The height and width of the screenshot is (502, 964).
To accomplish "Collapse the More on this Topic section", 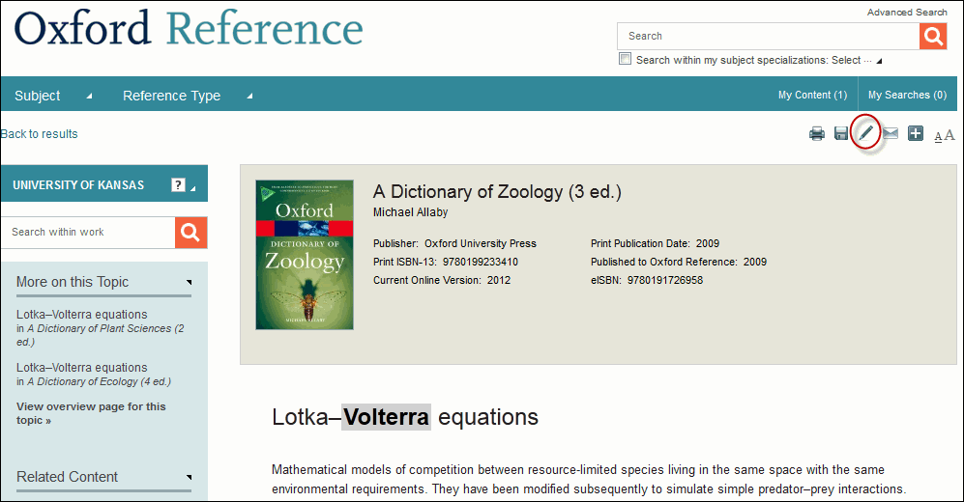I will click(x=189, y=282).
